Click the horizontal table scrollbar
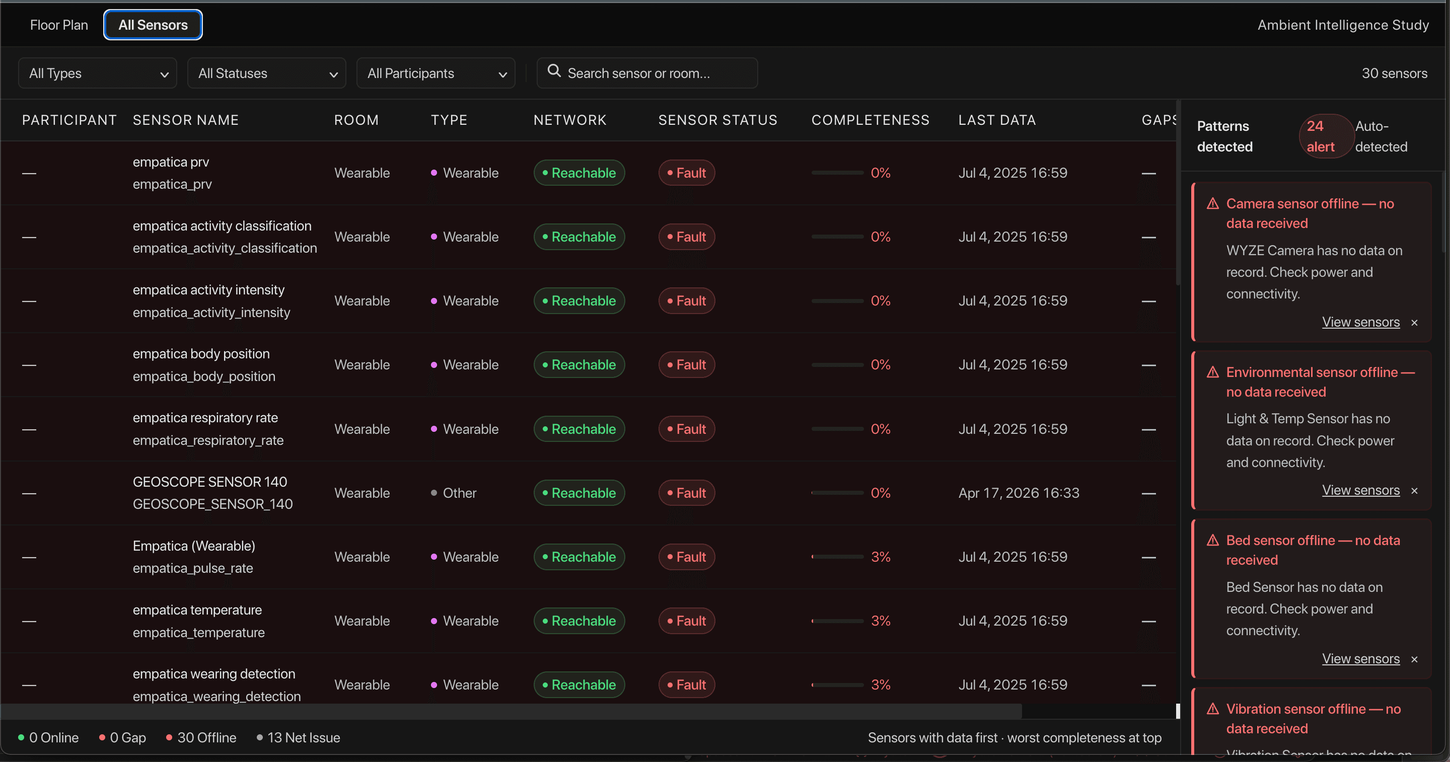Image resolution: width=1450 pixels, height=762 pixels. (x=511, y=711)
